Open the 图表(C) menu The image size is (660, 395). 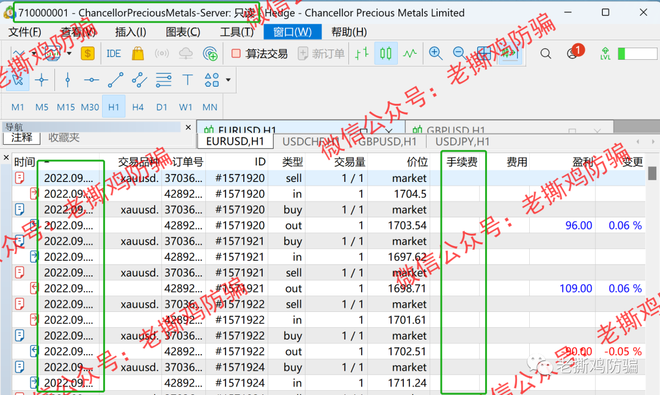click(183, 32)
